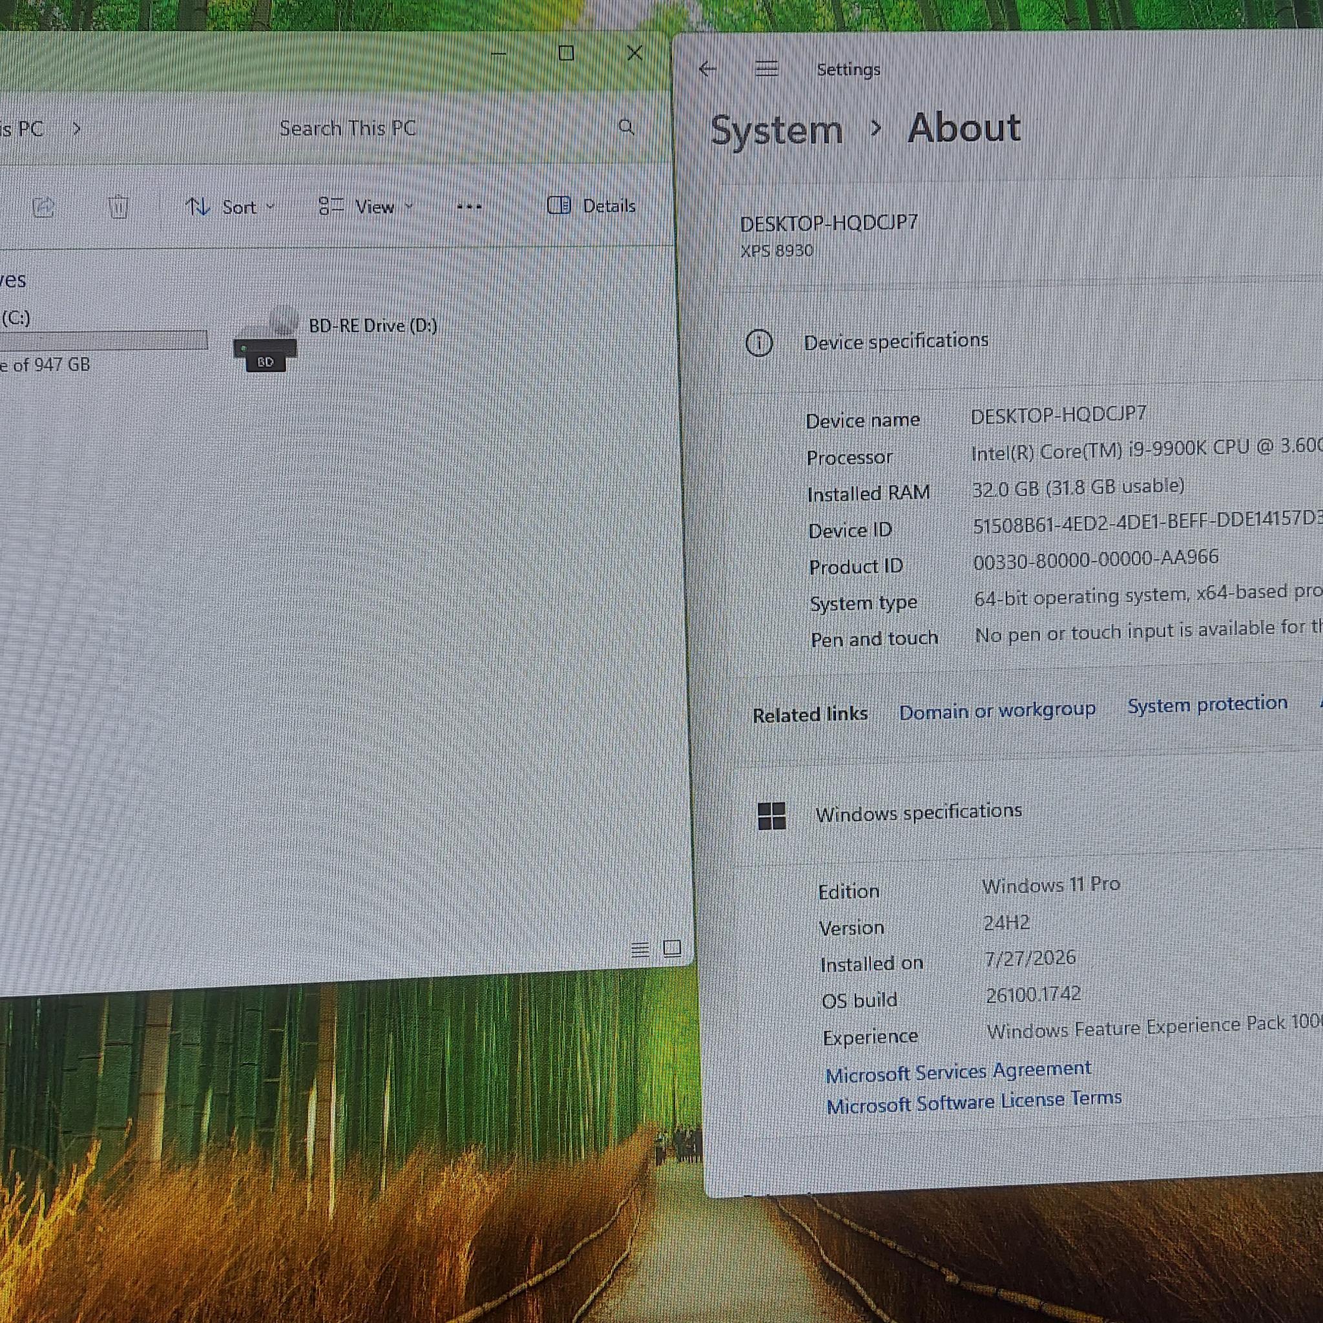Open Microsoft Services Agreement link
Image resolution: width=1323 pixels, height=1323 pixels.
click(x=958, y=1072)
